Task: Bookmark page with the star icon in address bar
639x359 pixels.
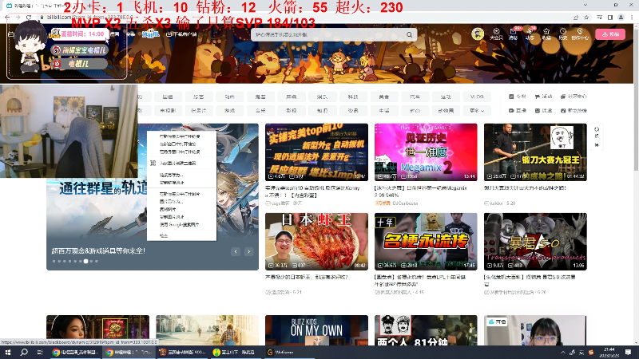Action: [x=586, y=18]
